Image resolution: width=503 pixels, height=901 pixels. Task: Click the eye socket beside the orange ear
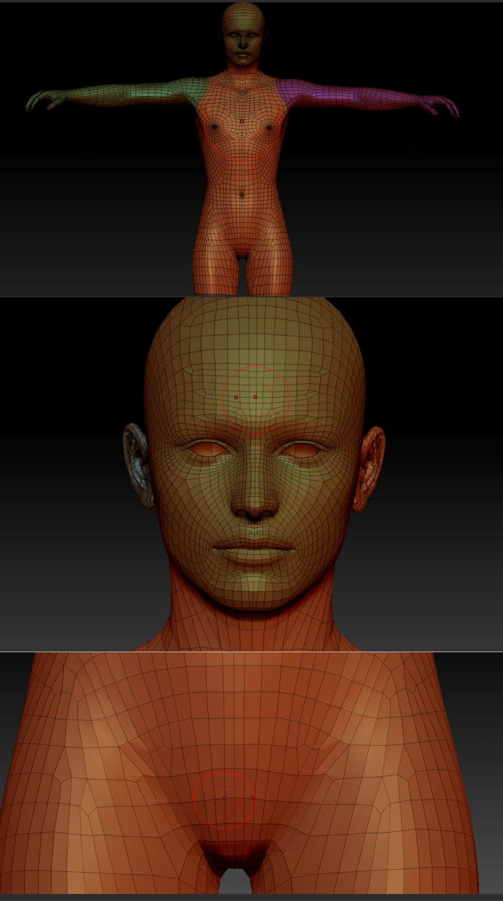click(303, 450)
